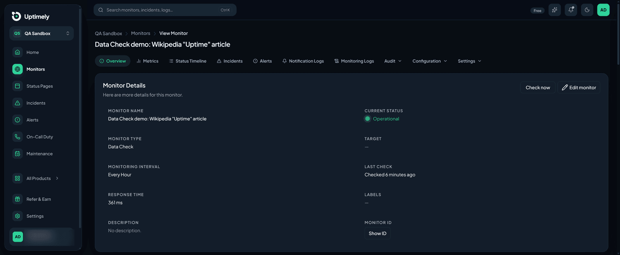This screenshot has height=255, width=620.
Task: Open the Incidents triangle icon in sidebar
Action: pyautogui.click(x=17, y=103)
